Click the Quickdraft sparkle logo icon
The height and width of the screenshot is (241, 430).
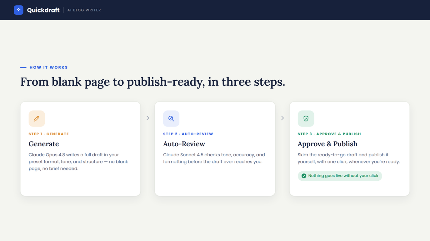coord(18,10)
